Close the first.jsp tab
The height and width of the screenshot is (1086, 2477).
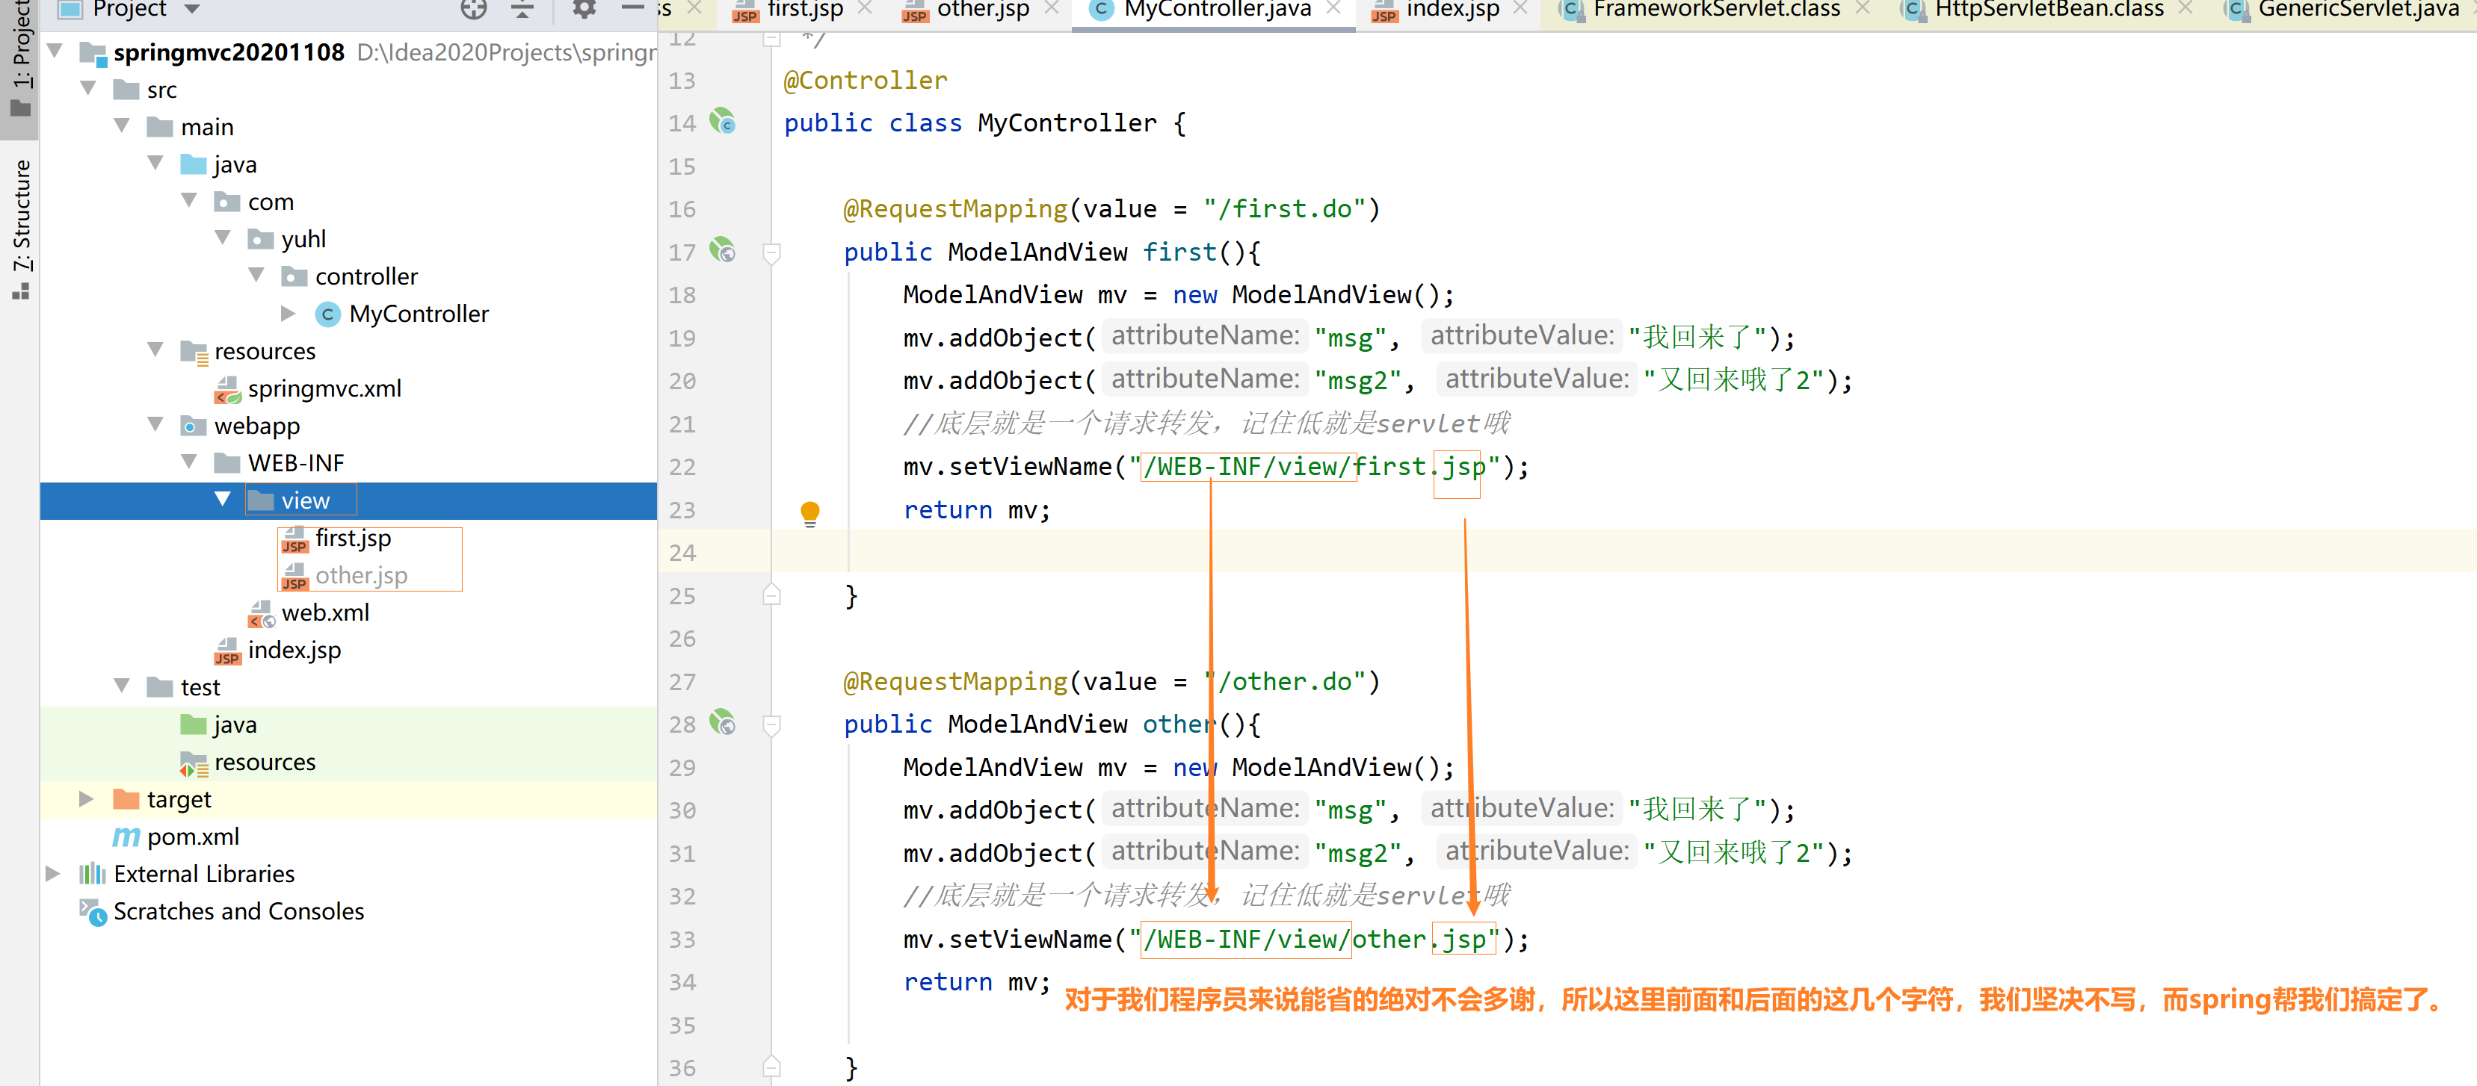point(865,9)
